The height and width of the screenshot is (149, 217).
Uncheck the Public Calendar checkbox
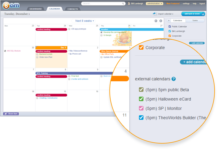(170, 26)
